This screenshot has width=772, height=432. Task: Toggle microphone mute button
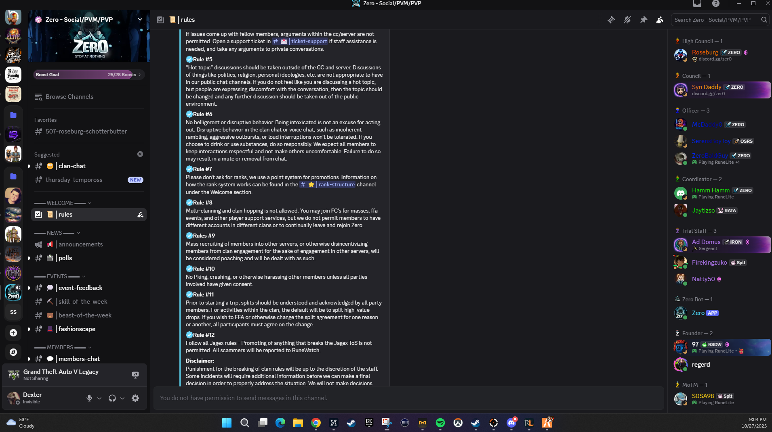(89, 398)
